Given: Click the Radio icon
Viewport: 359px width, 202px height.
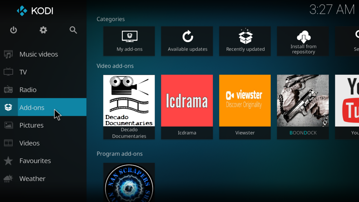Looking at the screenshot, I should pos(8,89).
